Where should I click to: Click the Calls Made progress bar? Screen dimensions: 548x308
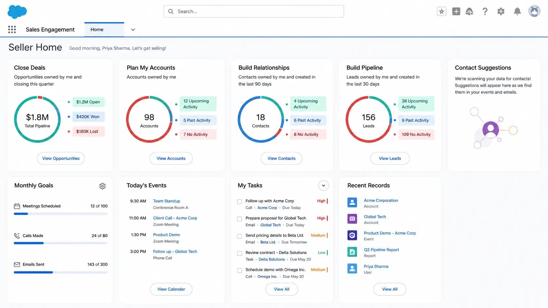(x=61, y=243)
